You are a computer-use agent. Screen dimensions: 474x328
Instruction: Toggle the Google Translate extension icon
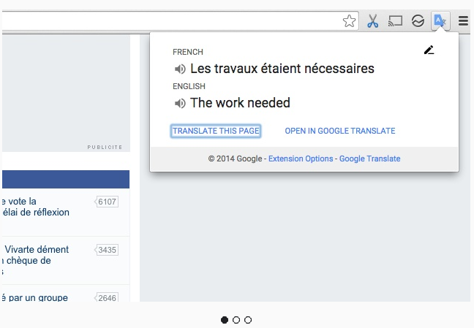(440, 21)
